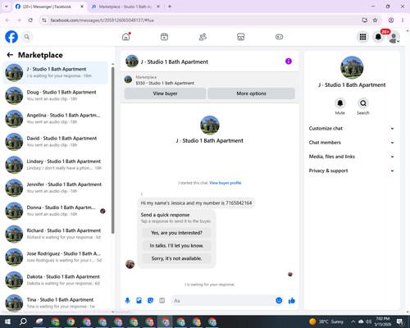Switch to the Marketplace - Studio 1 Bath tab
Screen dimensions: 410x328
coord(125,7)
